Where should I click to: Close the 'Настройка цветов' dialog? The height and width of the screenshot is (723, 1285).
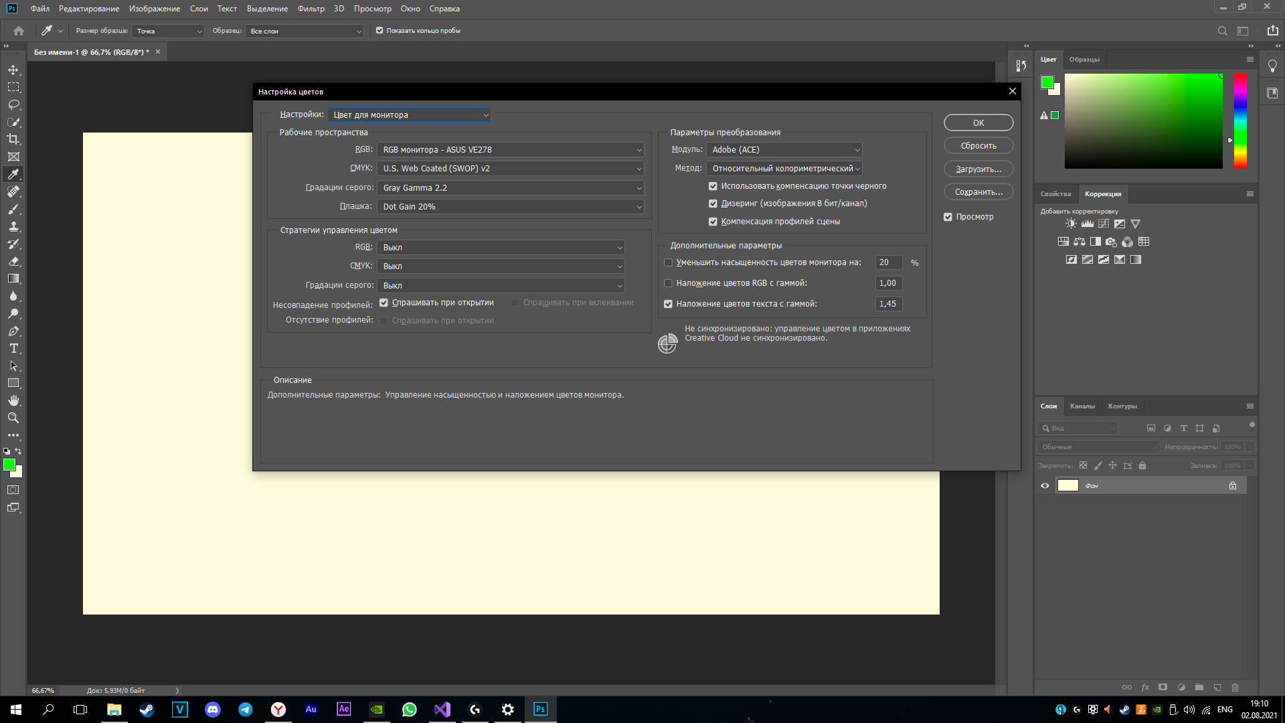(x=1012, y=92)
